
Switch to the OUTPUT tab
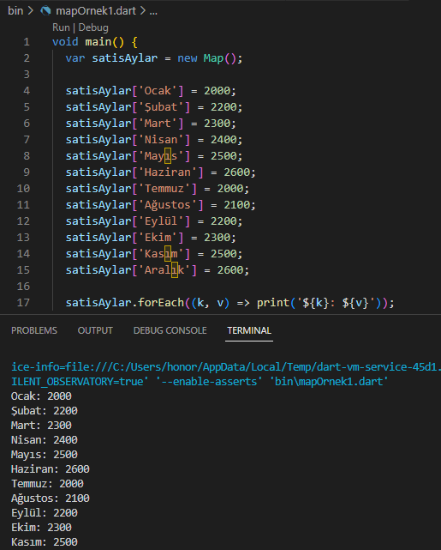95,330
